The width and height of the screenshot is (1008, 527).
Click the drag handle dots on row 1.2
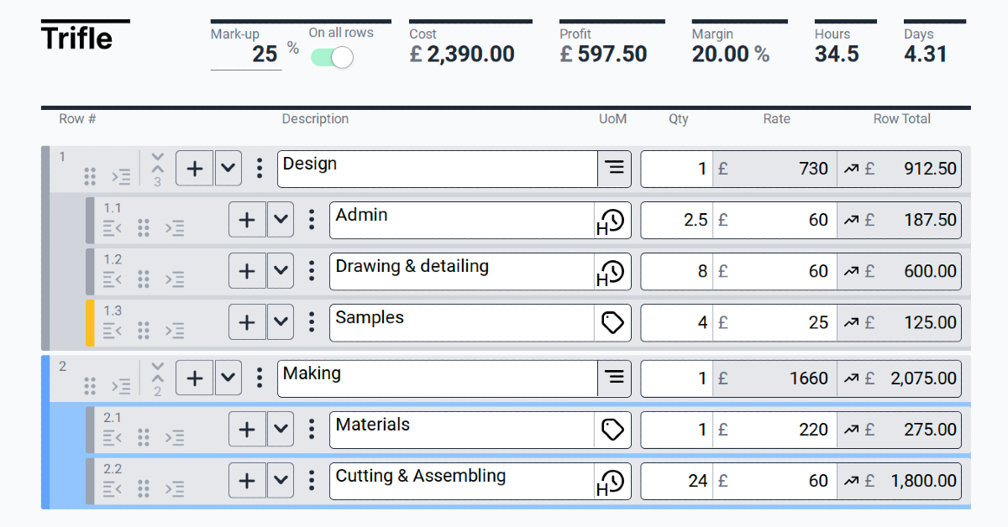[x=144, y=279]
